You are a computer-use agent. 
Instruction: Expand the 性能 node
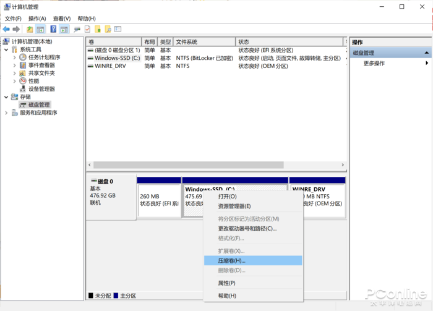[x=15, y=81]
